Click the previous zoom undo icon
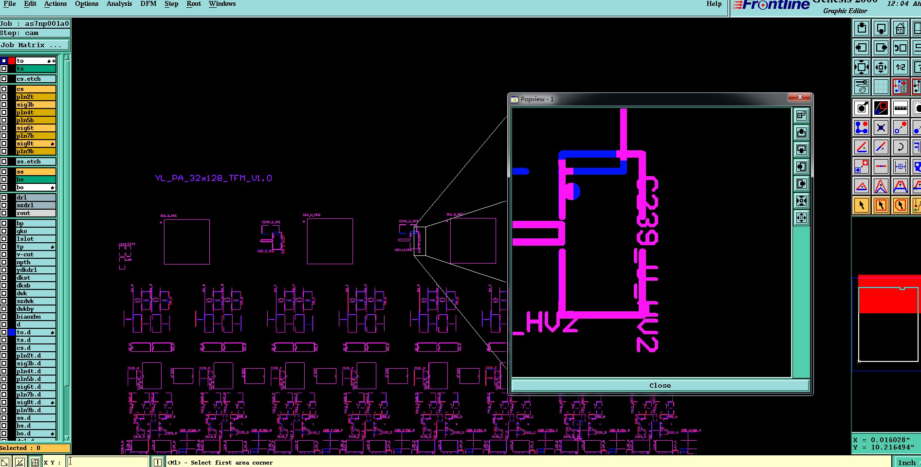The width and height of the screenshot is (921, 467). click(901, 48)
